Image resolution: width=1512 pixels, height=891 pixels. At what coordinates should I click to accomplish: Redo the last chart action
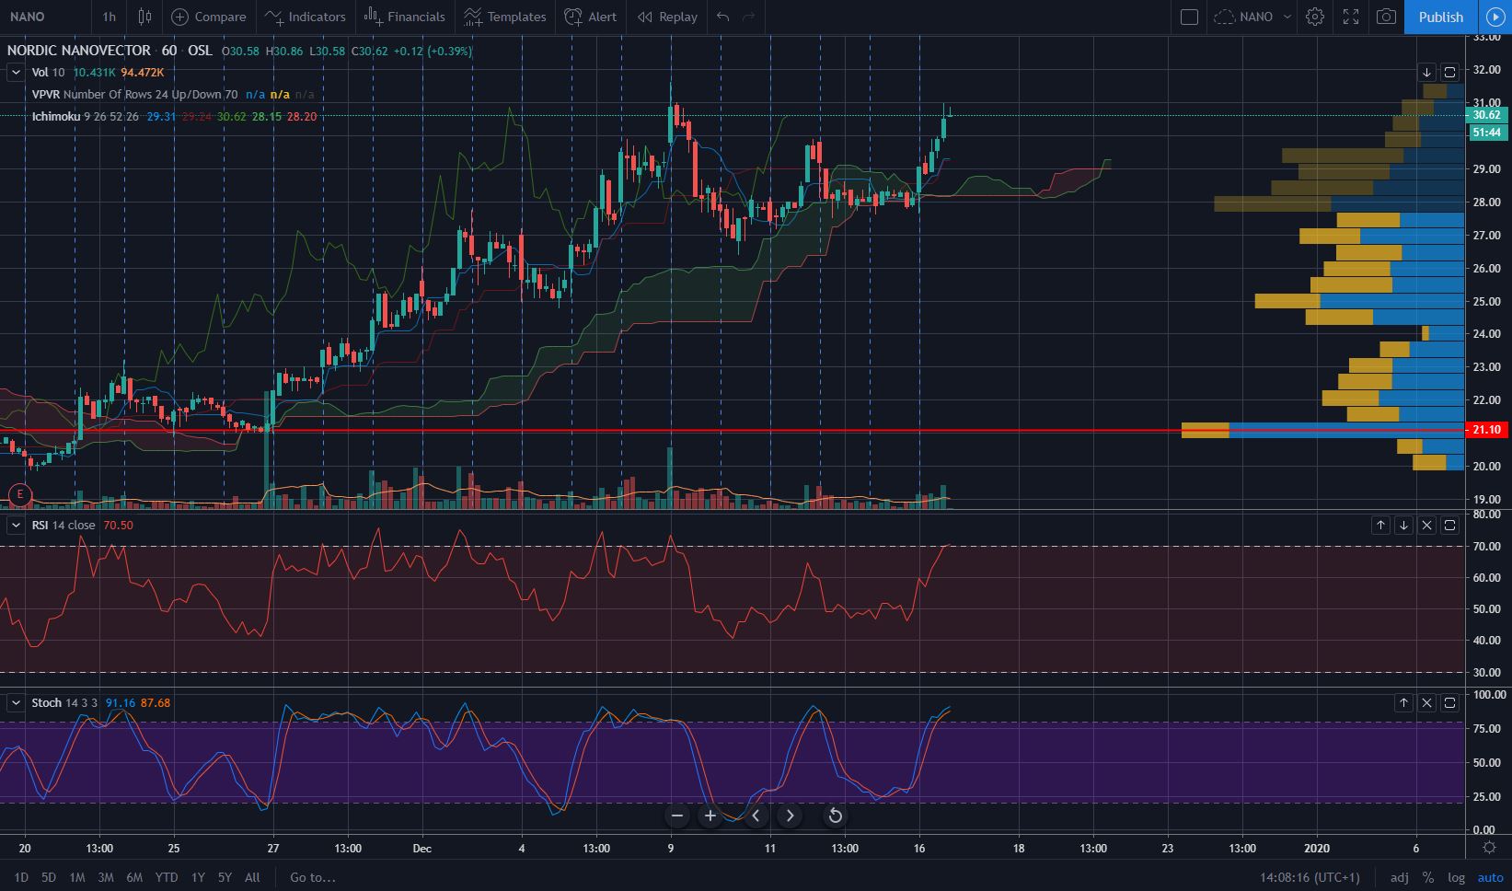pyautogui.click(x=749, y=17)
